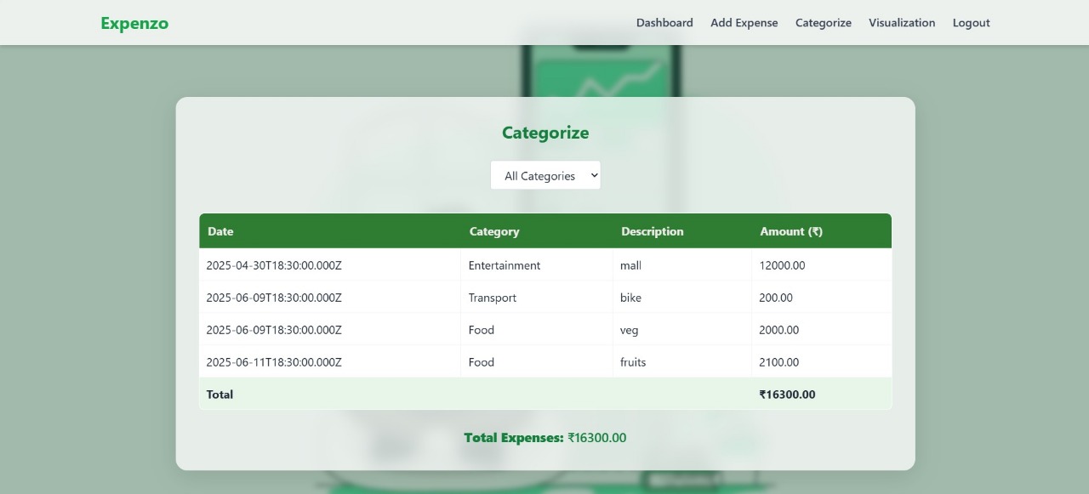Select the fruits expense entry

tap(545, 361)
